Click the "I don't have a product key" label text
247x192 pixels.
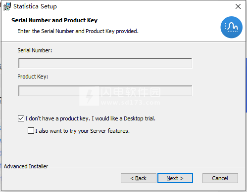pyautogui.click(x=90, y=118)
